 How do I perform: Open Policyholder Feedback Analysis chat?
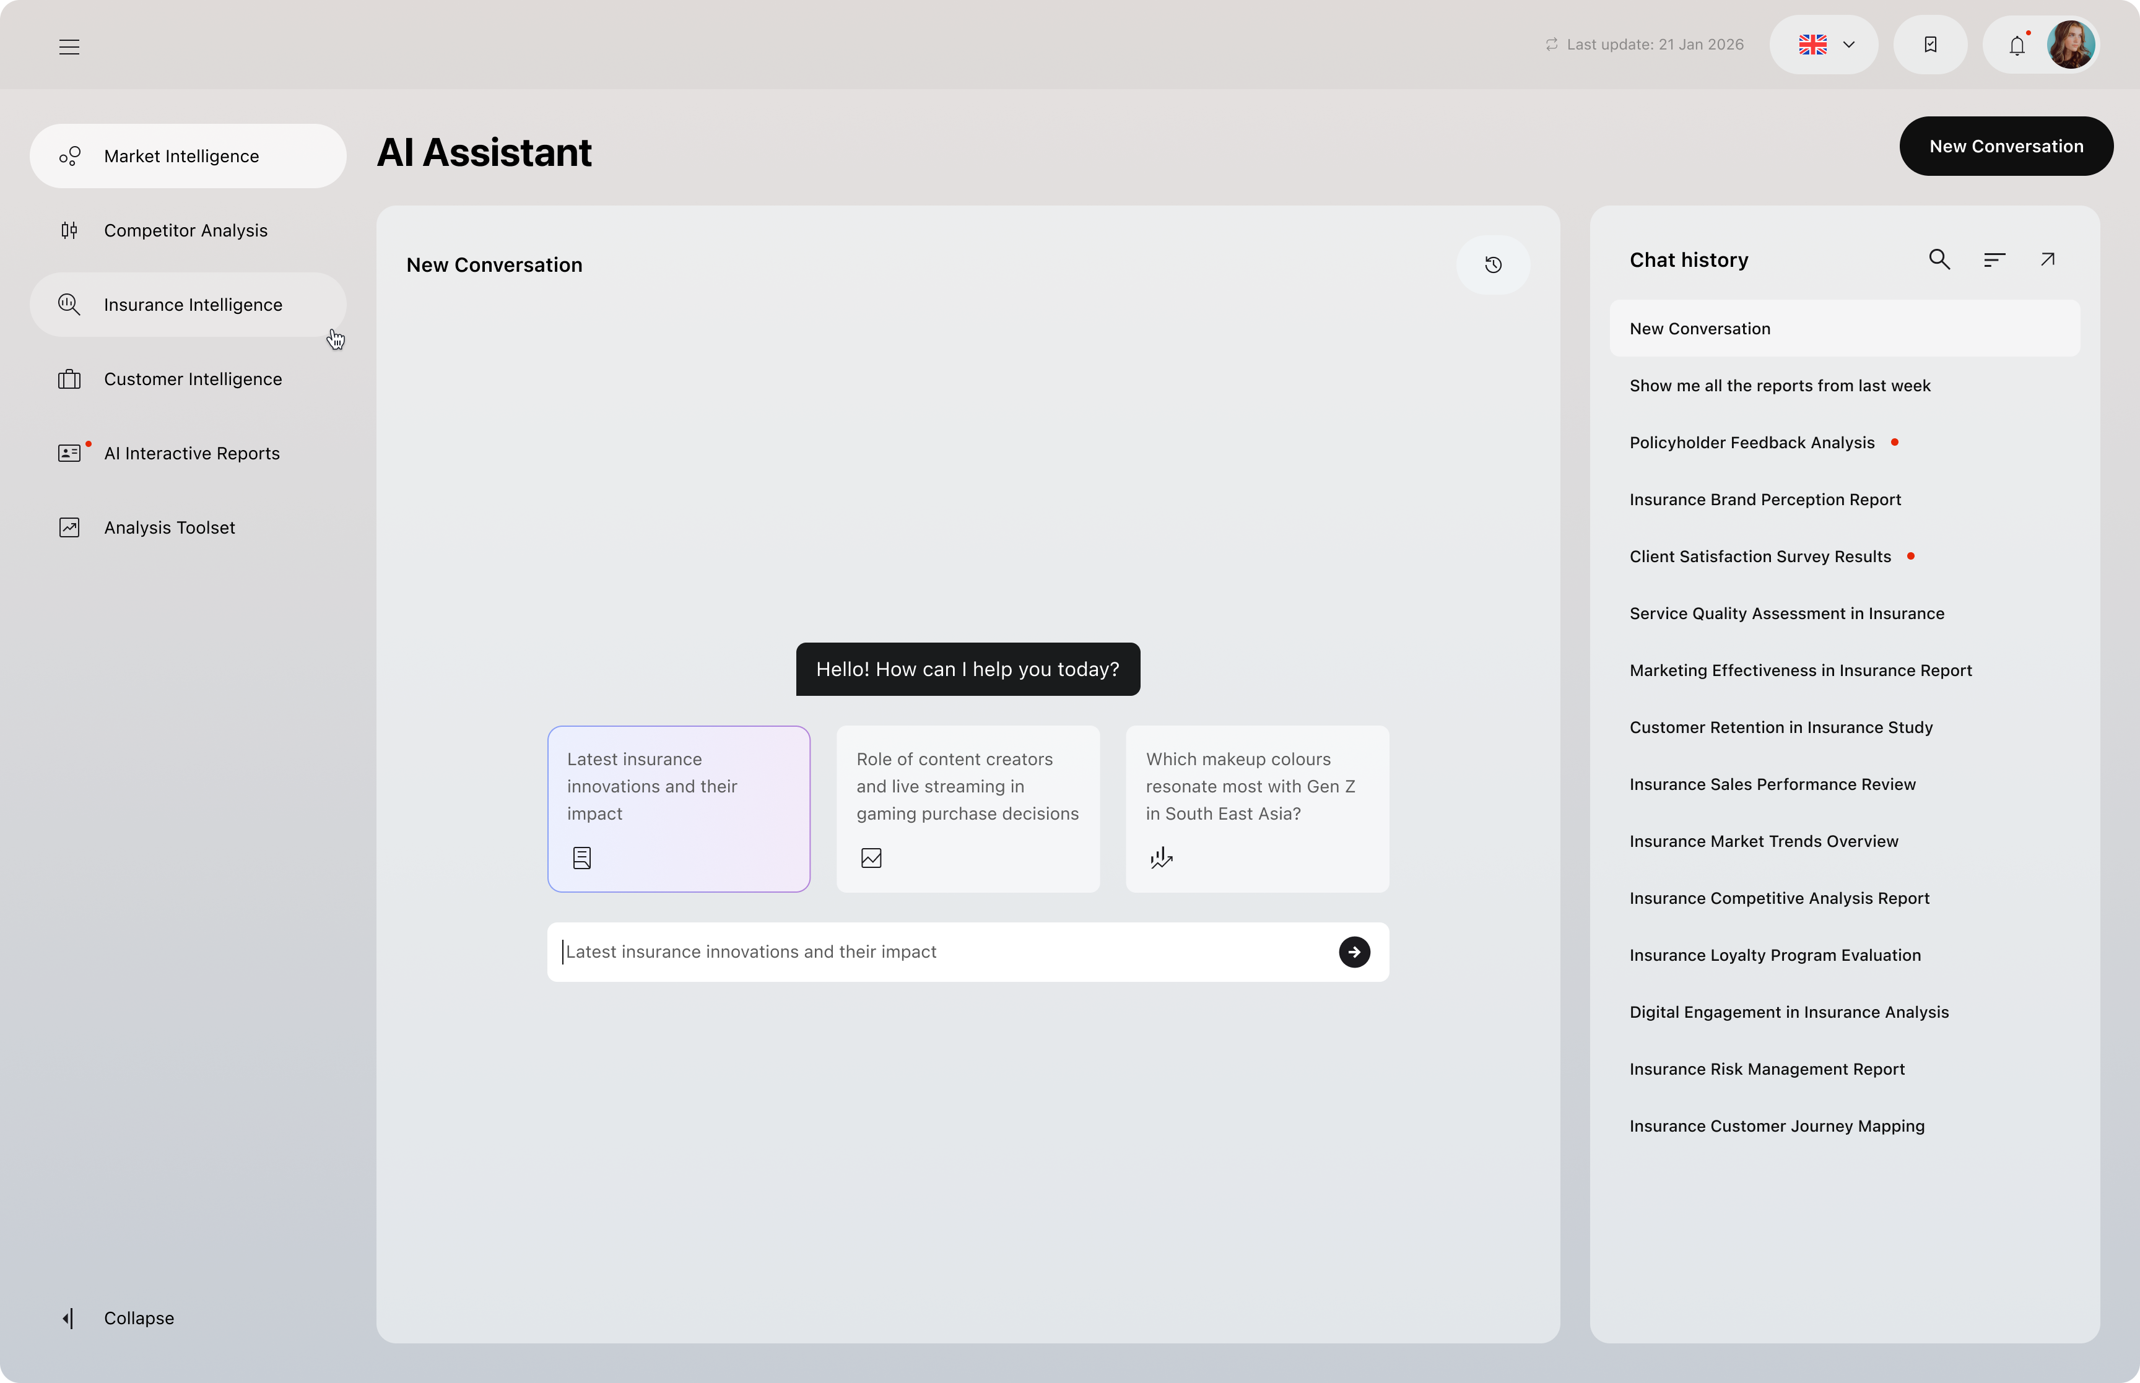pos(1751,443)
